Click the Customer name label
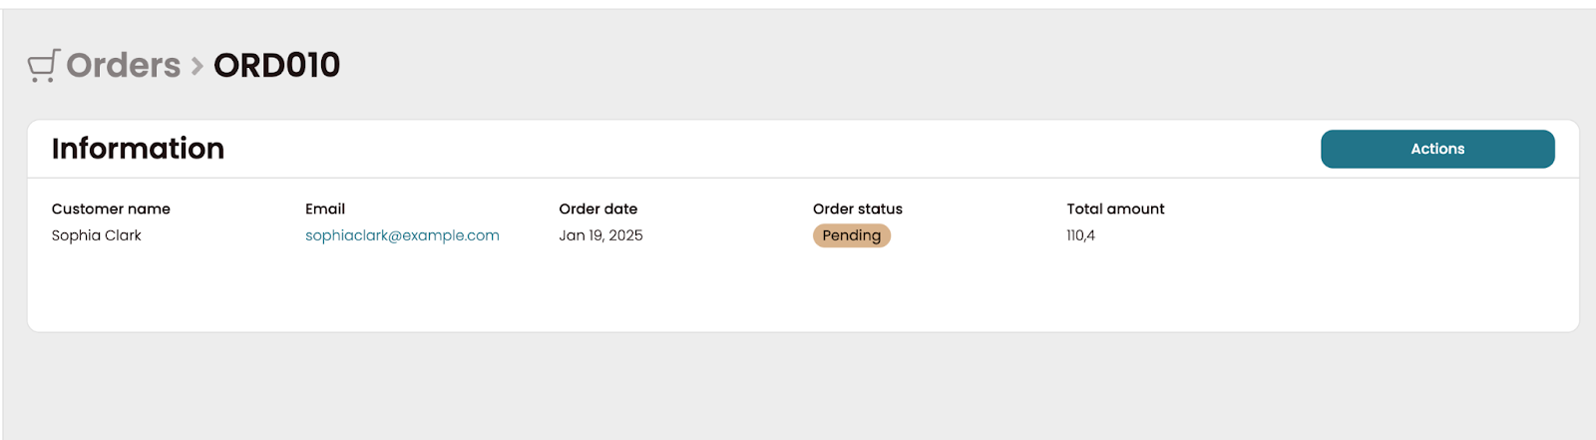 [111, 209]
